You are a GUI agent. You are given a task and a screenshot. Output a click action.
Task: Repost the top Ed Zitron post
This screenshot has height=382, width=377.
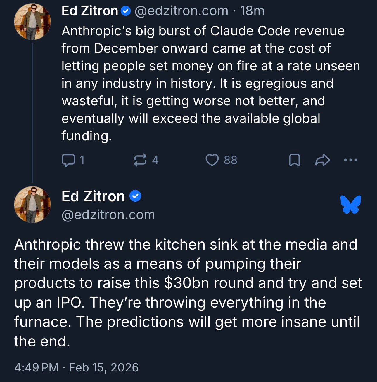(x=140, y=160)
